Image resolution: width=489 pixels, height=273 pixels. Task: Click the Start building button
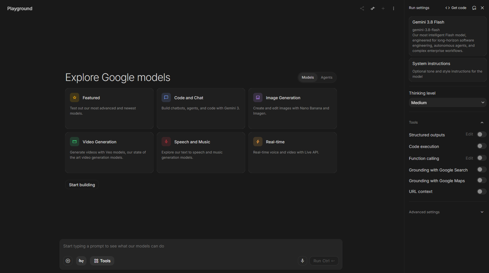pos(82,185)
